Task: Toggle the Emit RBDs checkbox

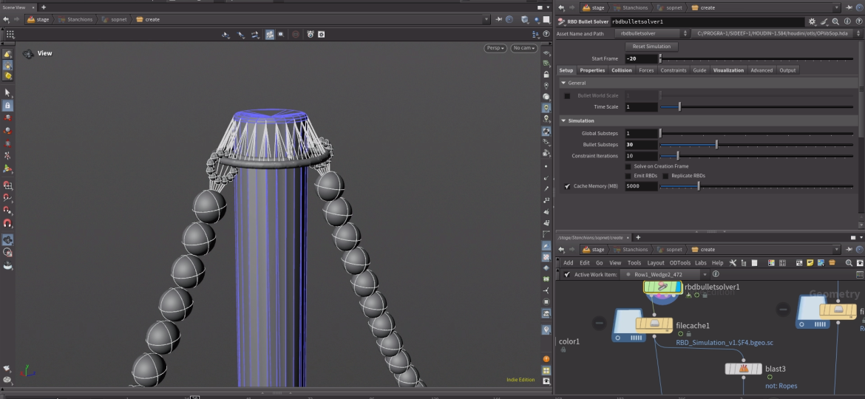Action: coord(628,176)
